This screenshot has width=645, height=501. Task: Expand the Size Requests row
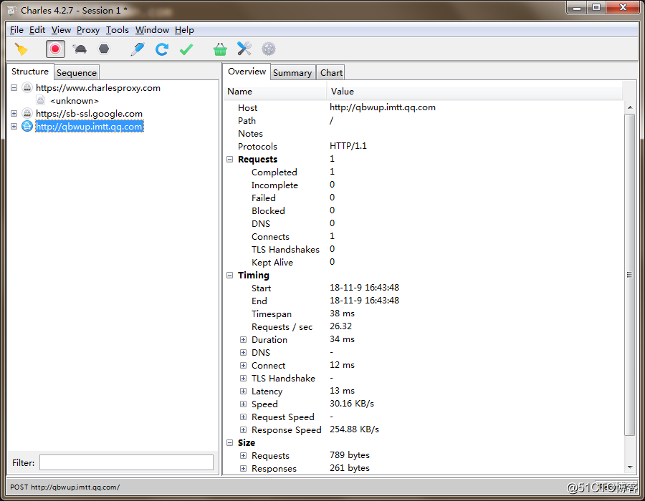243,455
